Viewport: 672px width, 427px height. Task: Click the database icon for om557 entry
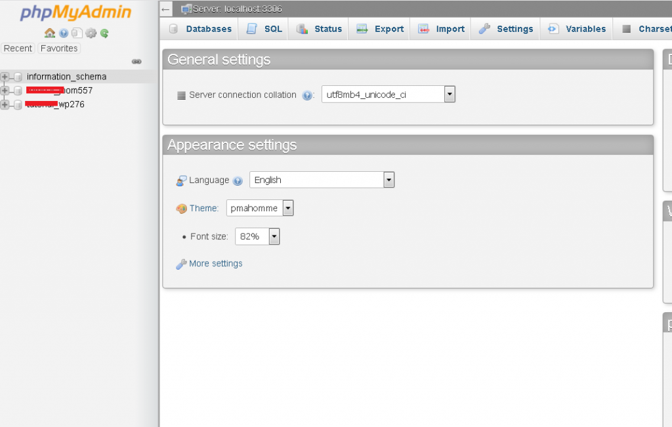click(18, 91)
